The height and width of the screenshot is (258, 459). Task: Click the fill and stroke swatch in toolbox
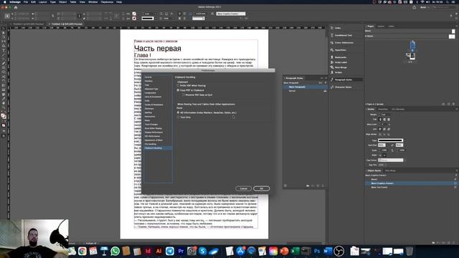pos(4,116)
